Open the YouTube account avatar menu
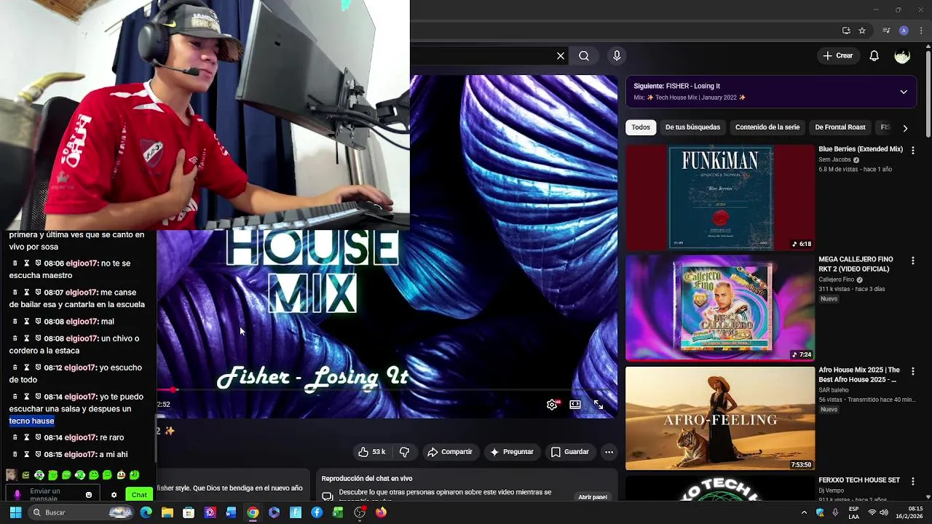Image resolution: width=932 pixels, height=524 pixels. coord(902,56)
